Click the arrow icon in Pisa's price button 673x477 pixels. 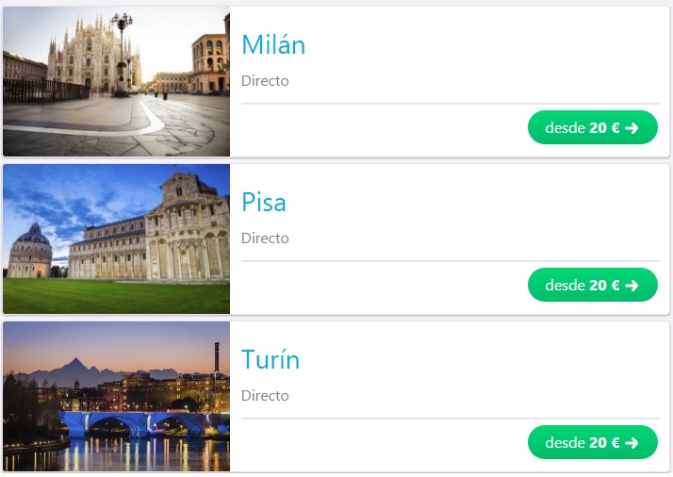pyautogui.click(x=632, y=286)
